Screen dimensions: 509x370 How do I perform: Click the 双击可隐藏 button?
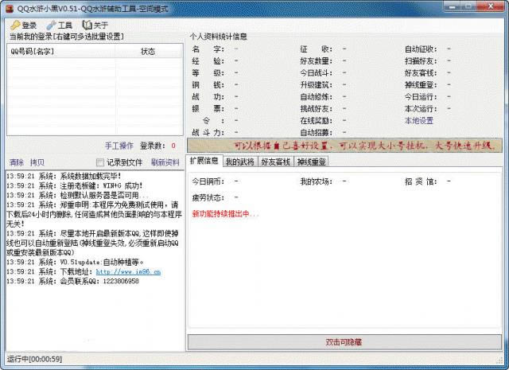344,341
